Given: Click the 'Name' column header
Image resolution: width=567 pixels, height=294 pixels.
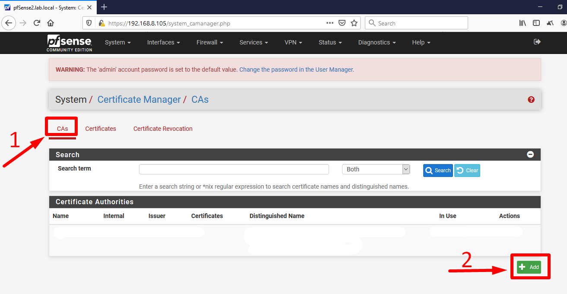Looking at the screenshot, I should pyautogui.click(x=61, y=216).
